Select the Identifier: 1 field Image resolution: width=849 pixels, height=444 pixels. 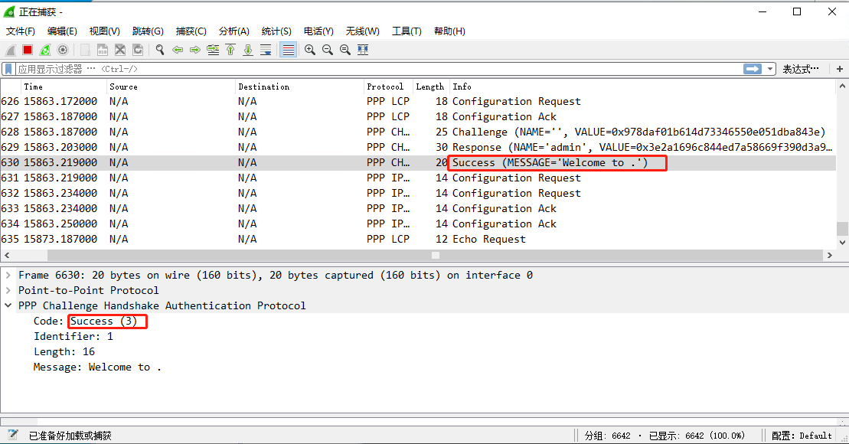click(73, 336)
